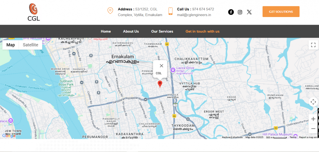Zoom out on the map
This screenshot has width=319, height=152.
[313, 129]
